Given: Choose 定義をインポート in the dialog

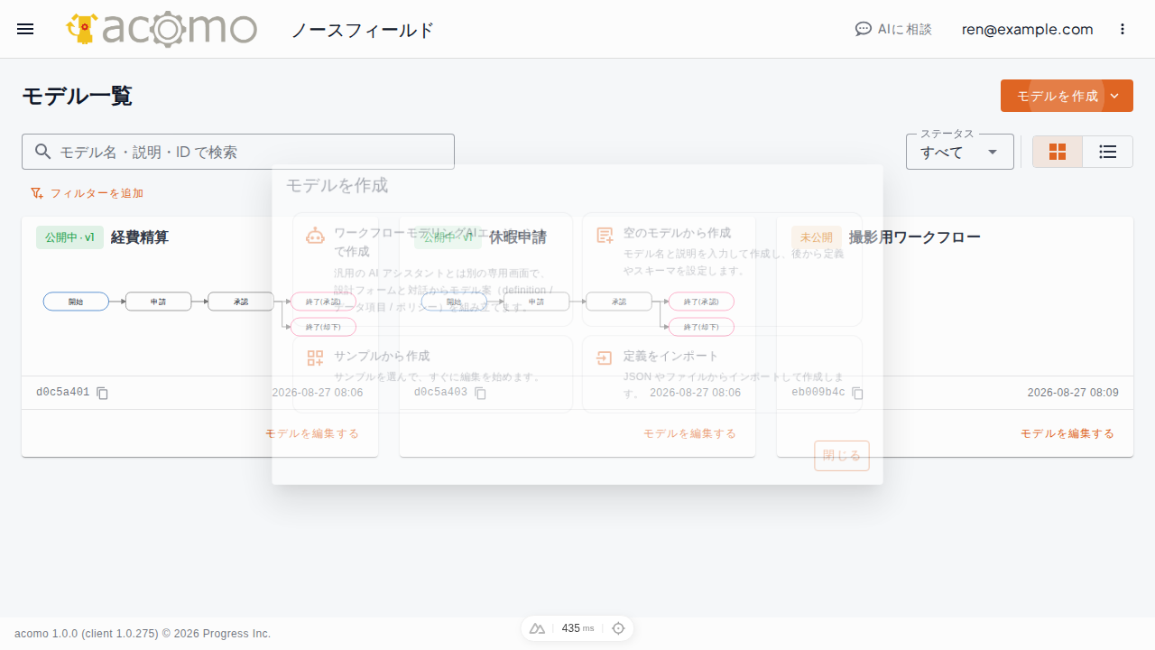Looking at the screenshot, I should pyautogui.click(x=722, y=374).
